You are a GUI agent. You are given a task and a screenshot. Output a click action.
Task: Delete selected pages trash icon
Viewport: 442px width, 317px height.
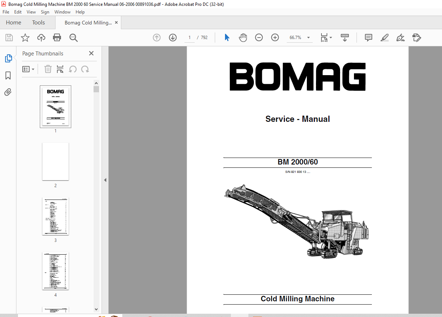[48, 69]
